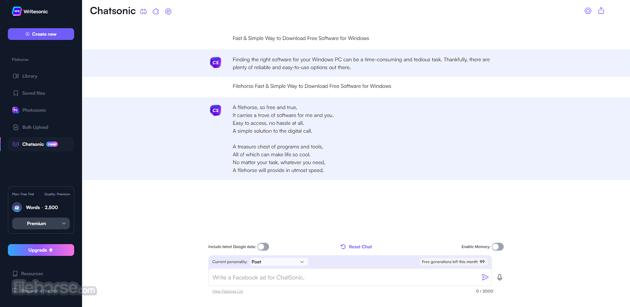Click 'All of which can make life so cool.'
Screen dimensions: 630x307
[272, 155]
